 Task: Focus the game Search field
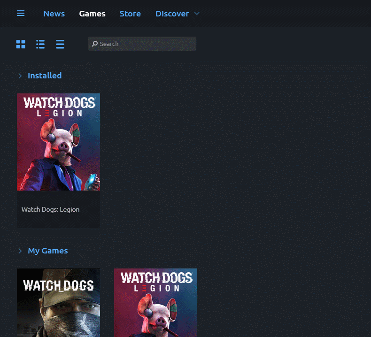point(146,44)
